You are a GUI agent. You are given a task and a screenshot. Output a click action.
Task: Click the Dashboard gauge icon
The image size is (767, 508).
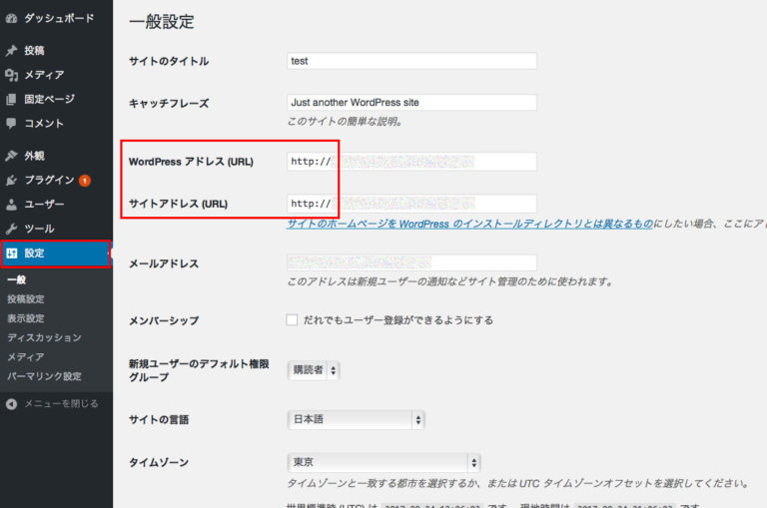click(11, 18)
